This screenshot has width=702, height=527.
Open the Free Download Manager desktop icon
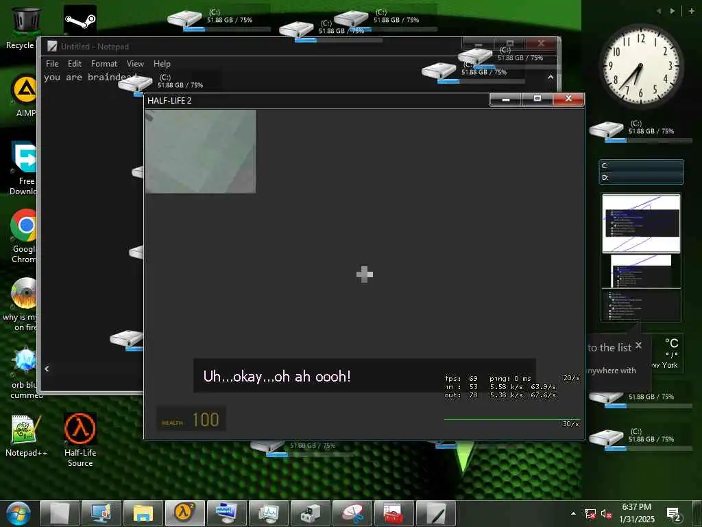tap(25, 168)
